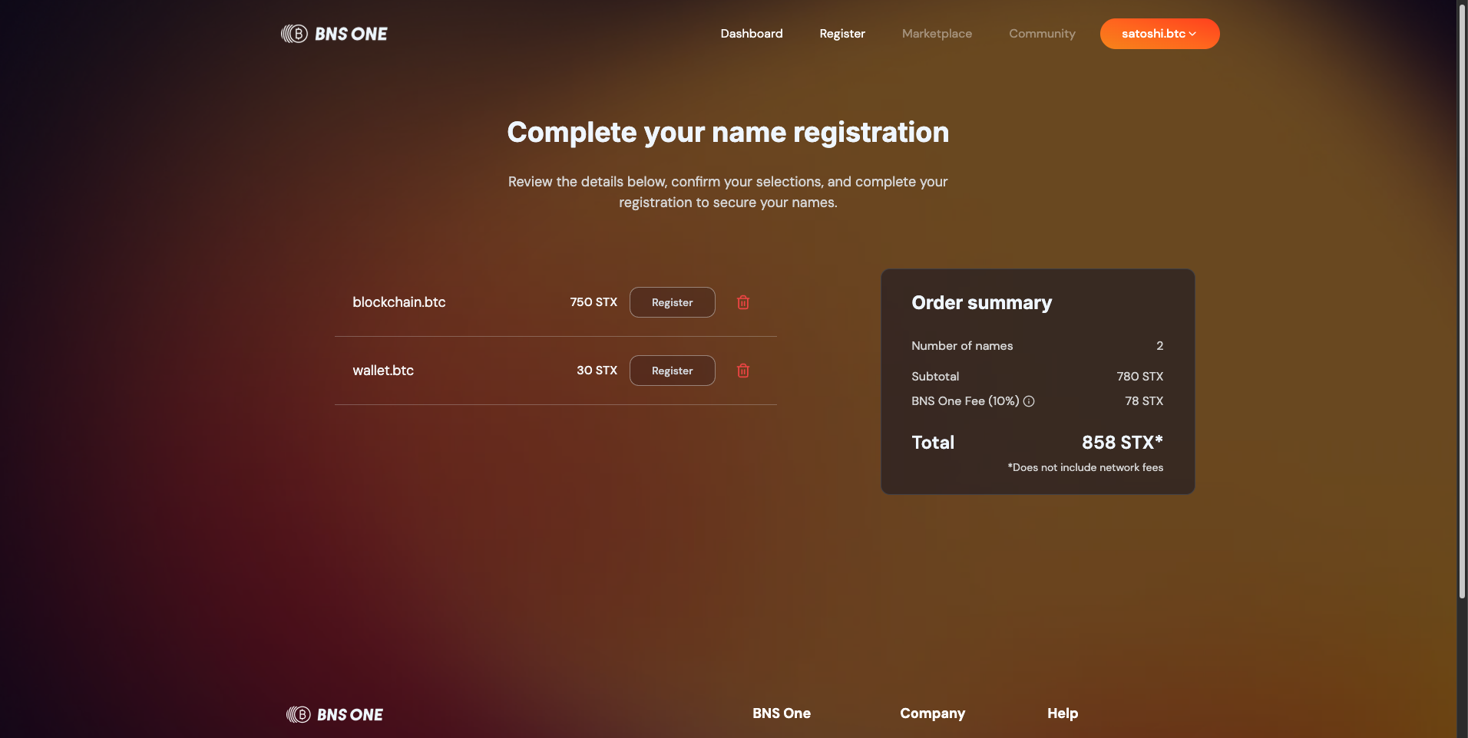Go to Dashboard in navigation
1468x738 pixels.
pos(752,34)
